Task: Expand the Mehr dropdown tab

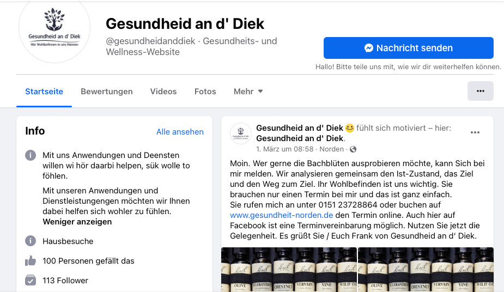Action: (248, 92)
